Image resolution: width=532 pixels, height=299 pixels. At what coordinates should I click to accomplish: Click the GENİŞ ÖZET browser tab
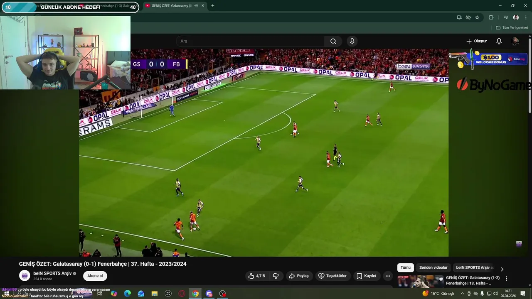pos(172,6)
